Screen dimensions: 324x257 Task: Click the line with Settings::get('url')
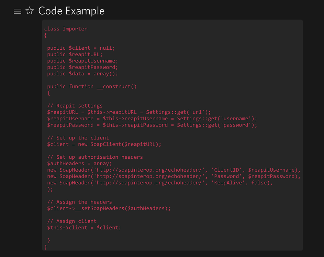click(x=129, y=112)
